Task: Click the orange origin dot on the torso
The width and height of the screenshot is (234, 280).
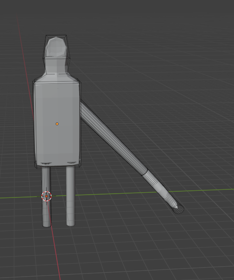Action: [x=57, y=124]
